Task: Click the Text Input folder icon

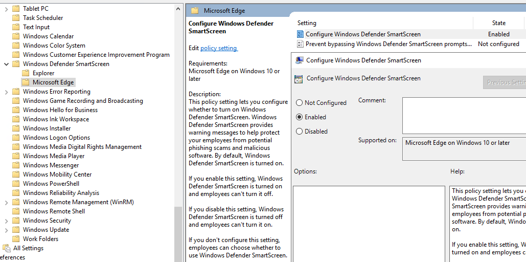Action: pyautogui.click(x=16, y=27)
